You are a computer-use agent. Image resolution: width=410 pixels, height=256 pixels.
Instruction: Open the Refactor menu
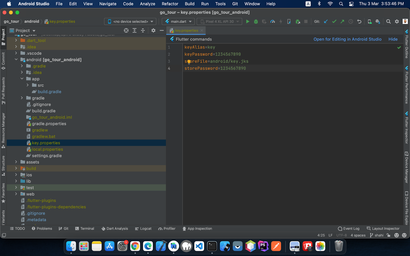coord(170,4)
